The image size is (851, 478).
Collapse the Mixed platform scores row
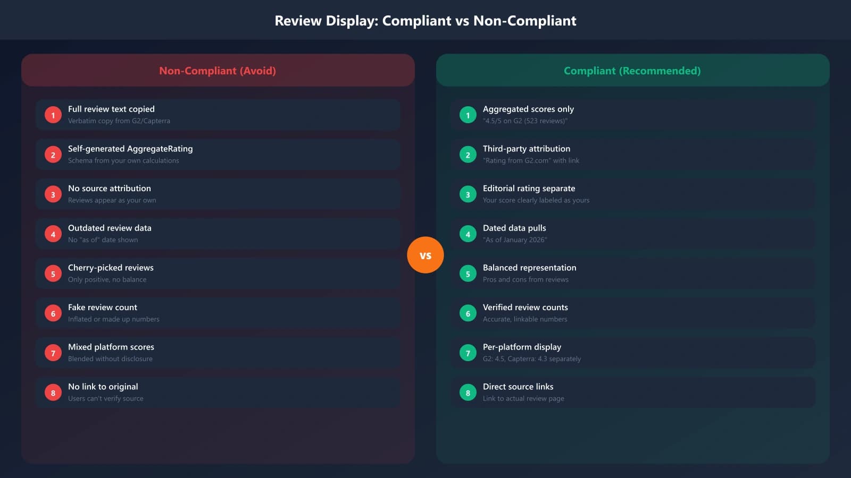click(218, 352)
